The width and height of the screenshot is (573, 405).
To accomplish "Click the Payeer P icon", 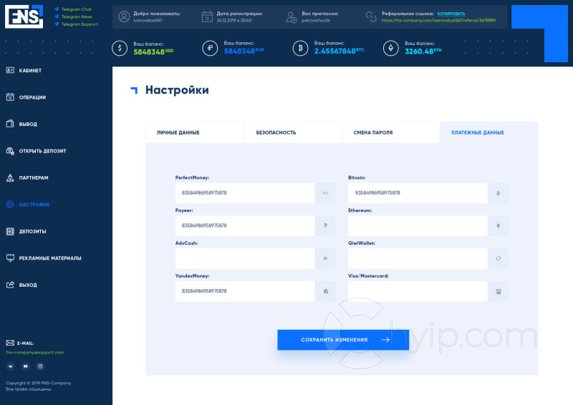I will point(325,225).
